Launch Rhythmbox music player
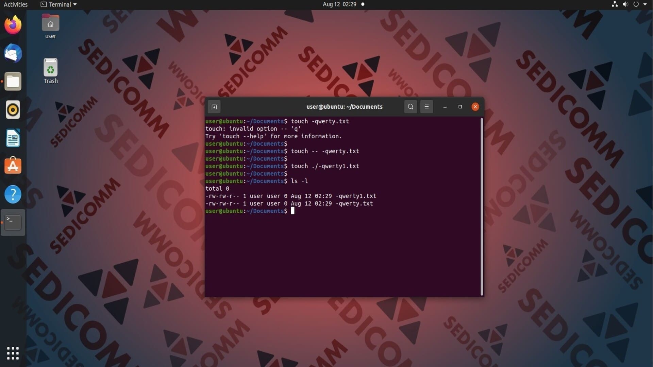This screenshot has width=653, height=367. 13,110
